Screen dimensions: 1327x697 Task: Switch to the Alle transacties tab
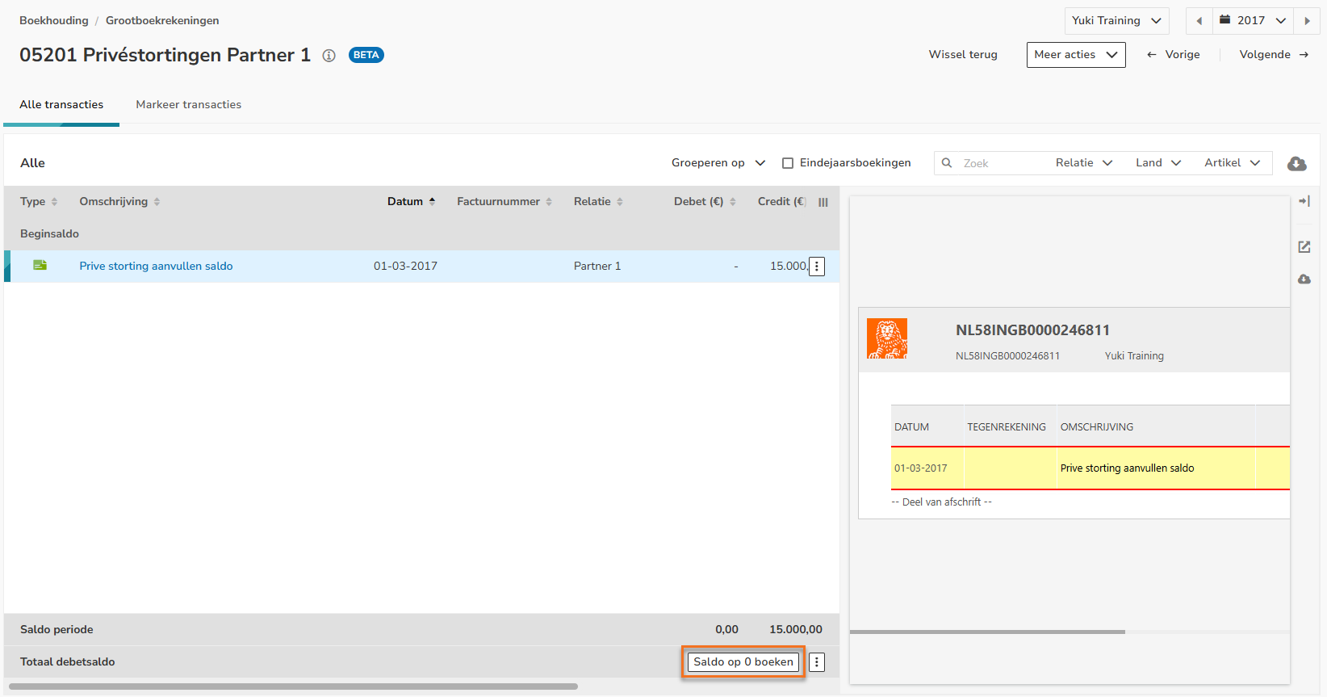pyautogui.click(x=61, y=105)
